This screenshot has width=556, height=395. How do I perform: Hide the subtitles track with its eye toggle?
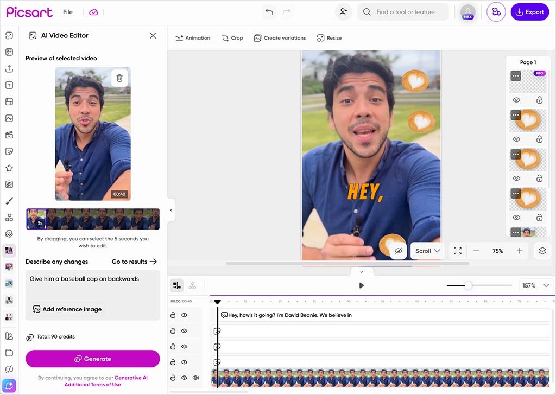[x=184, y=315]
